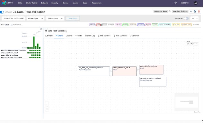204x123 pixels.
Task: Expand the Docs menu
Action: tap(85, 3)
